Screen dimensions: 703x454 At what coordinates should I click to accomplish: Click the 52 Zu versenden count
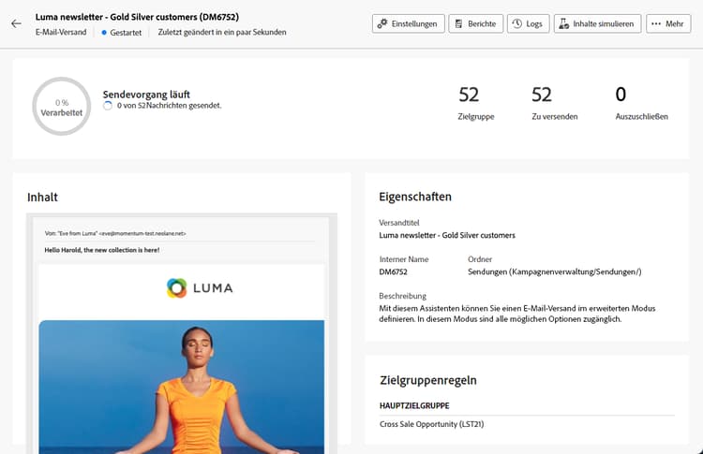tap(542, 95)
